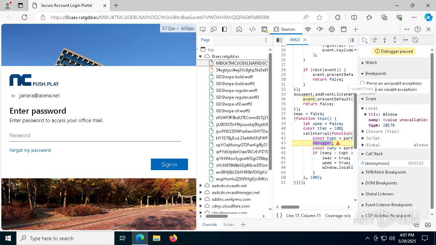
Task: Focus the Password input field
Action: [x=95, y=135]
